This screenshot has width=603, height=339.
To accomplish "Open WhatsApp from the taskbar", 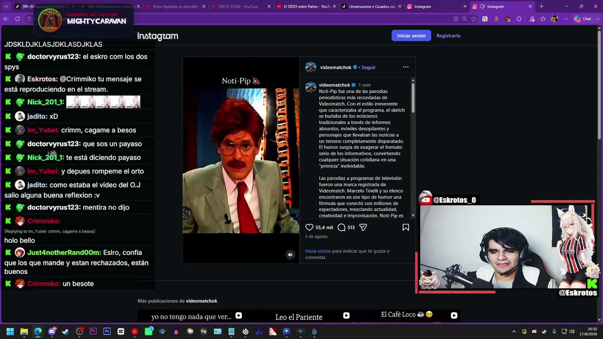I will tap(148, 331).
